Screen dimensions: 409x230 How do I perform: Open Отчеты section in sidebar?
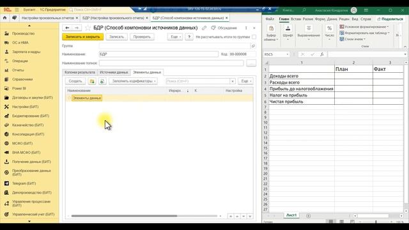point(18,70)
